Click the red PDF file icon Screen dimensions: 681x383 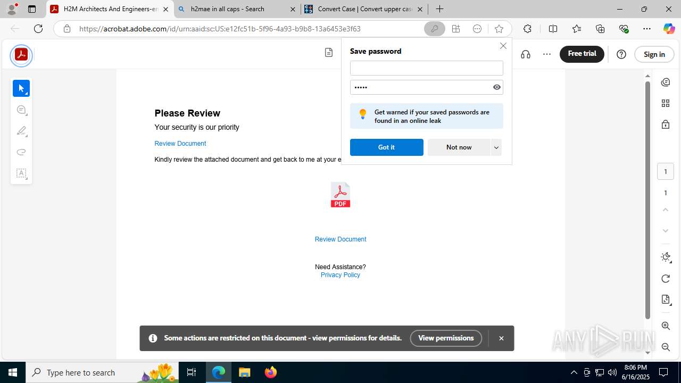340,195
